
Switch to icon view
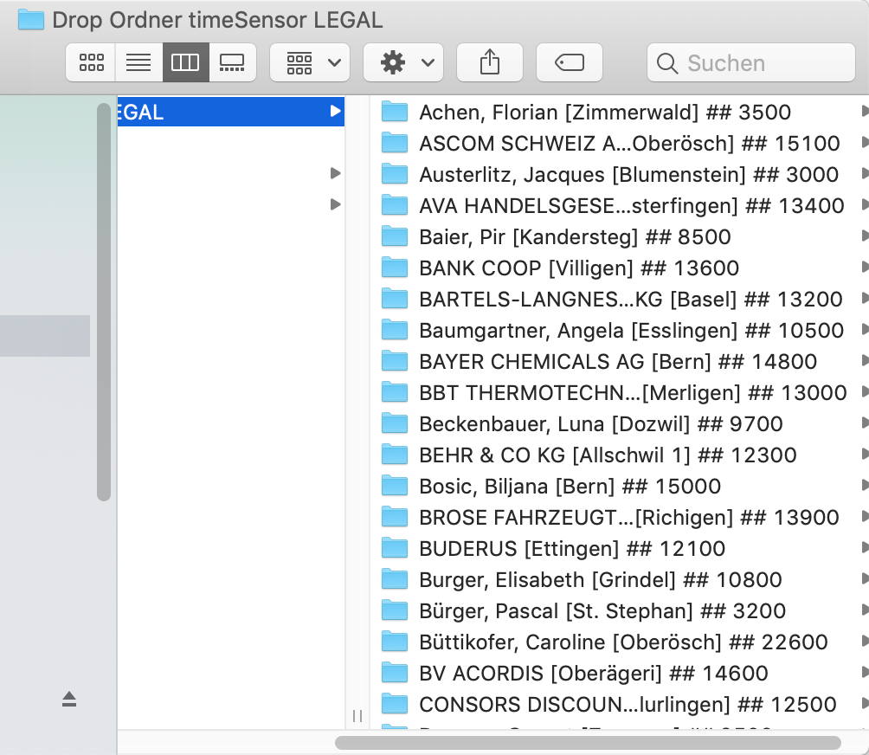click(91, 62)
